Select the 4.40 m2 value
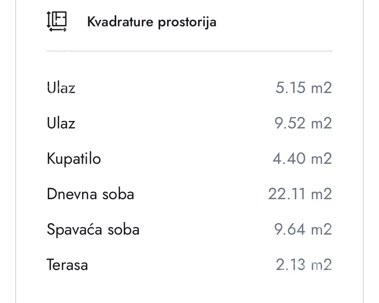The height and width of the screenshot is (303, 379). click(x=302, y=158)
